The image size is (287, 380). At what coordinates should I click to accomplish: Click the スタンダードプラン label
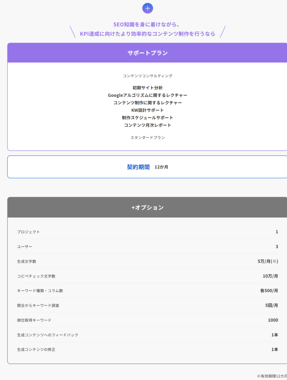point(147,138)
